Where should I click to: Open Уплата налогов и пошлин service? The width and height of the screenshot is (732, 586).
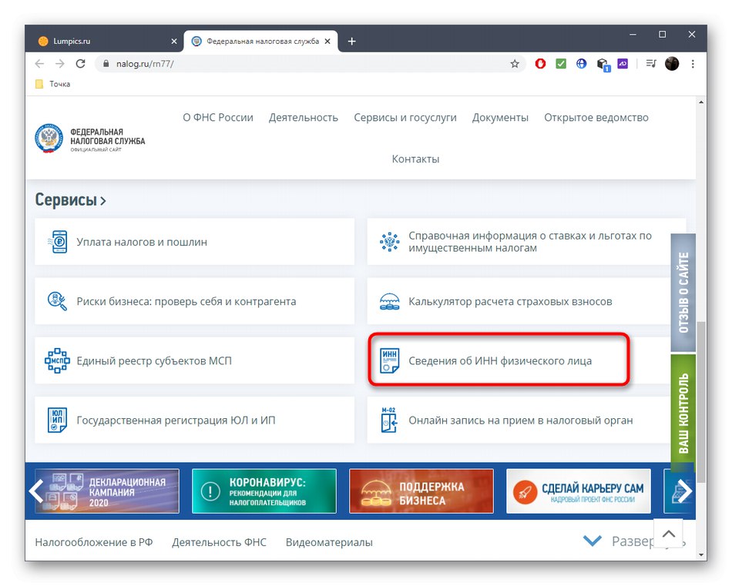pos(195,242)
